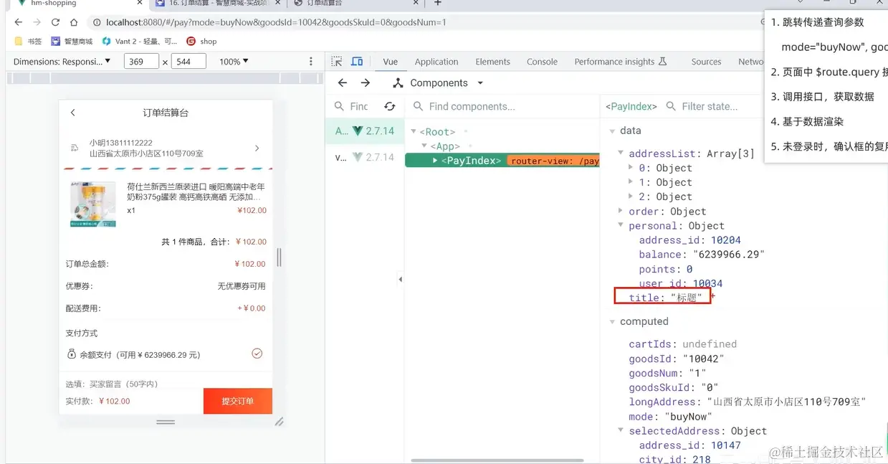Select 余额支付 payment check circle
888x464 pixels.
[x=257, y=354]
